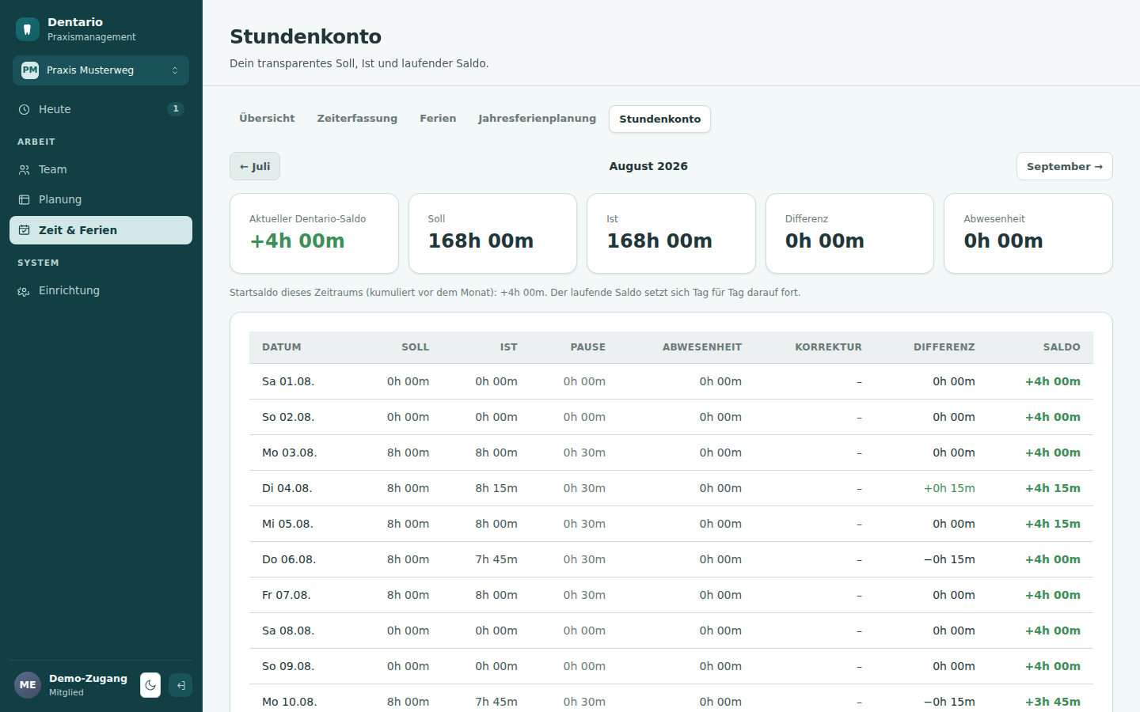The image size is (1140, 712).
Task: Select the row date Di 04.08.
Action: [287, 488]
